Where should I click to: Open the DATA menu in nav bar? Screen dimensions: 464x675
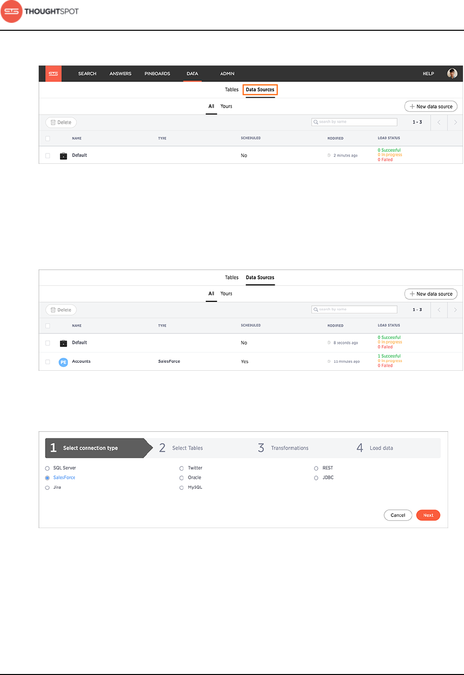(x=192, y=73)
